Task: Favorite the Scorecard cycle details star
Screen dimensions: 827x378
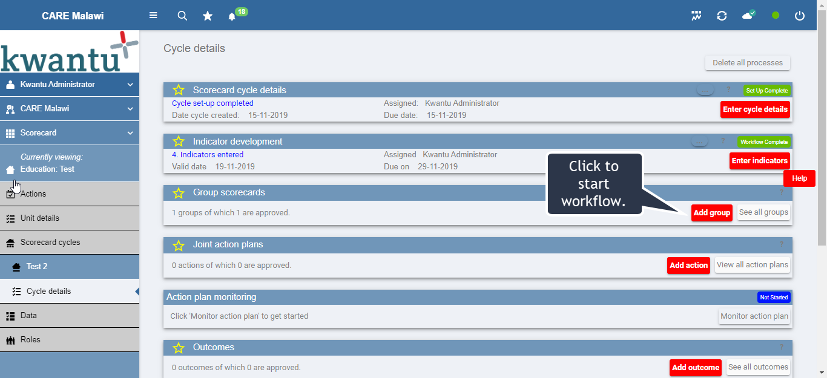Action: [x=179, y=90]
